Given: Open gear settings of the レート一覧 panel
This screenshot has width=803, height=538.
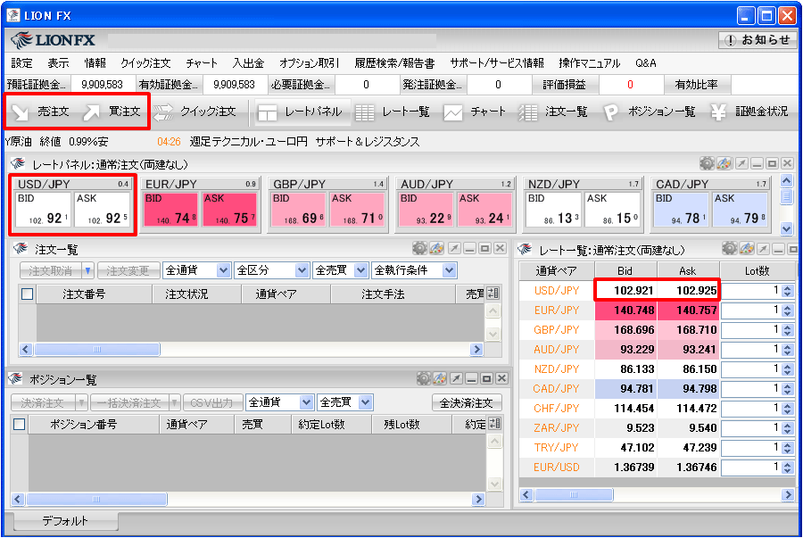Looking at the screenshot, I should tap(729, 249).
